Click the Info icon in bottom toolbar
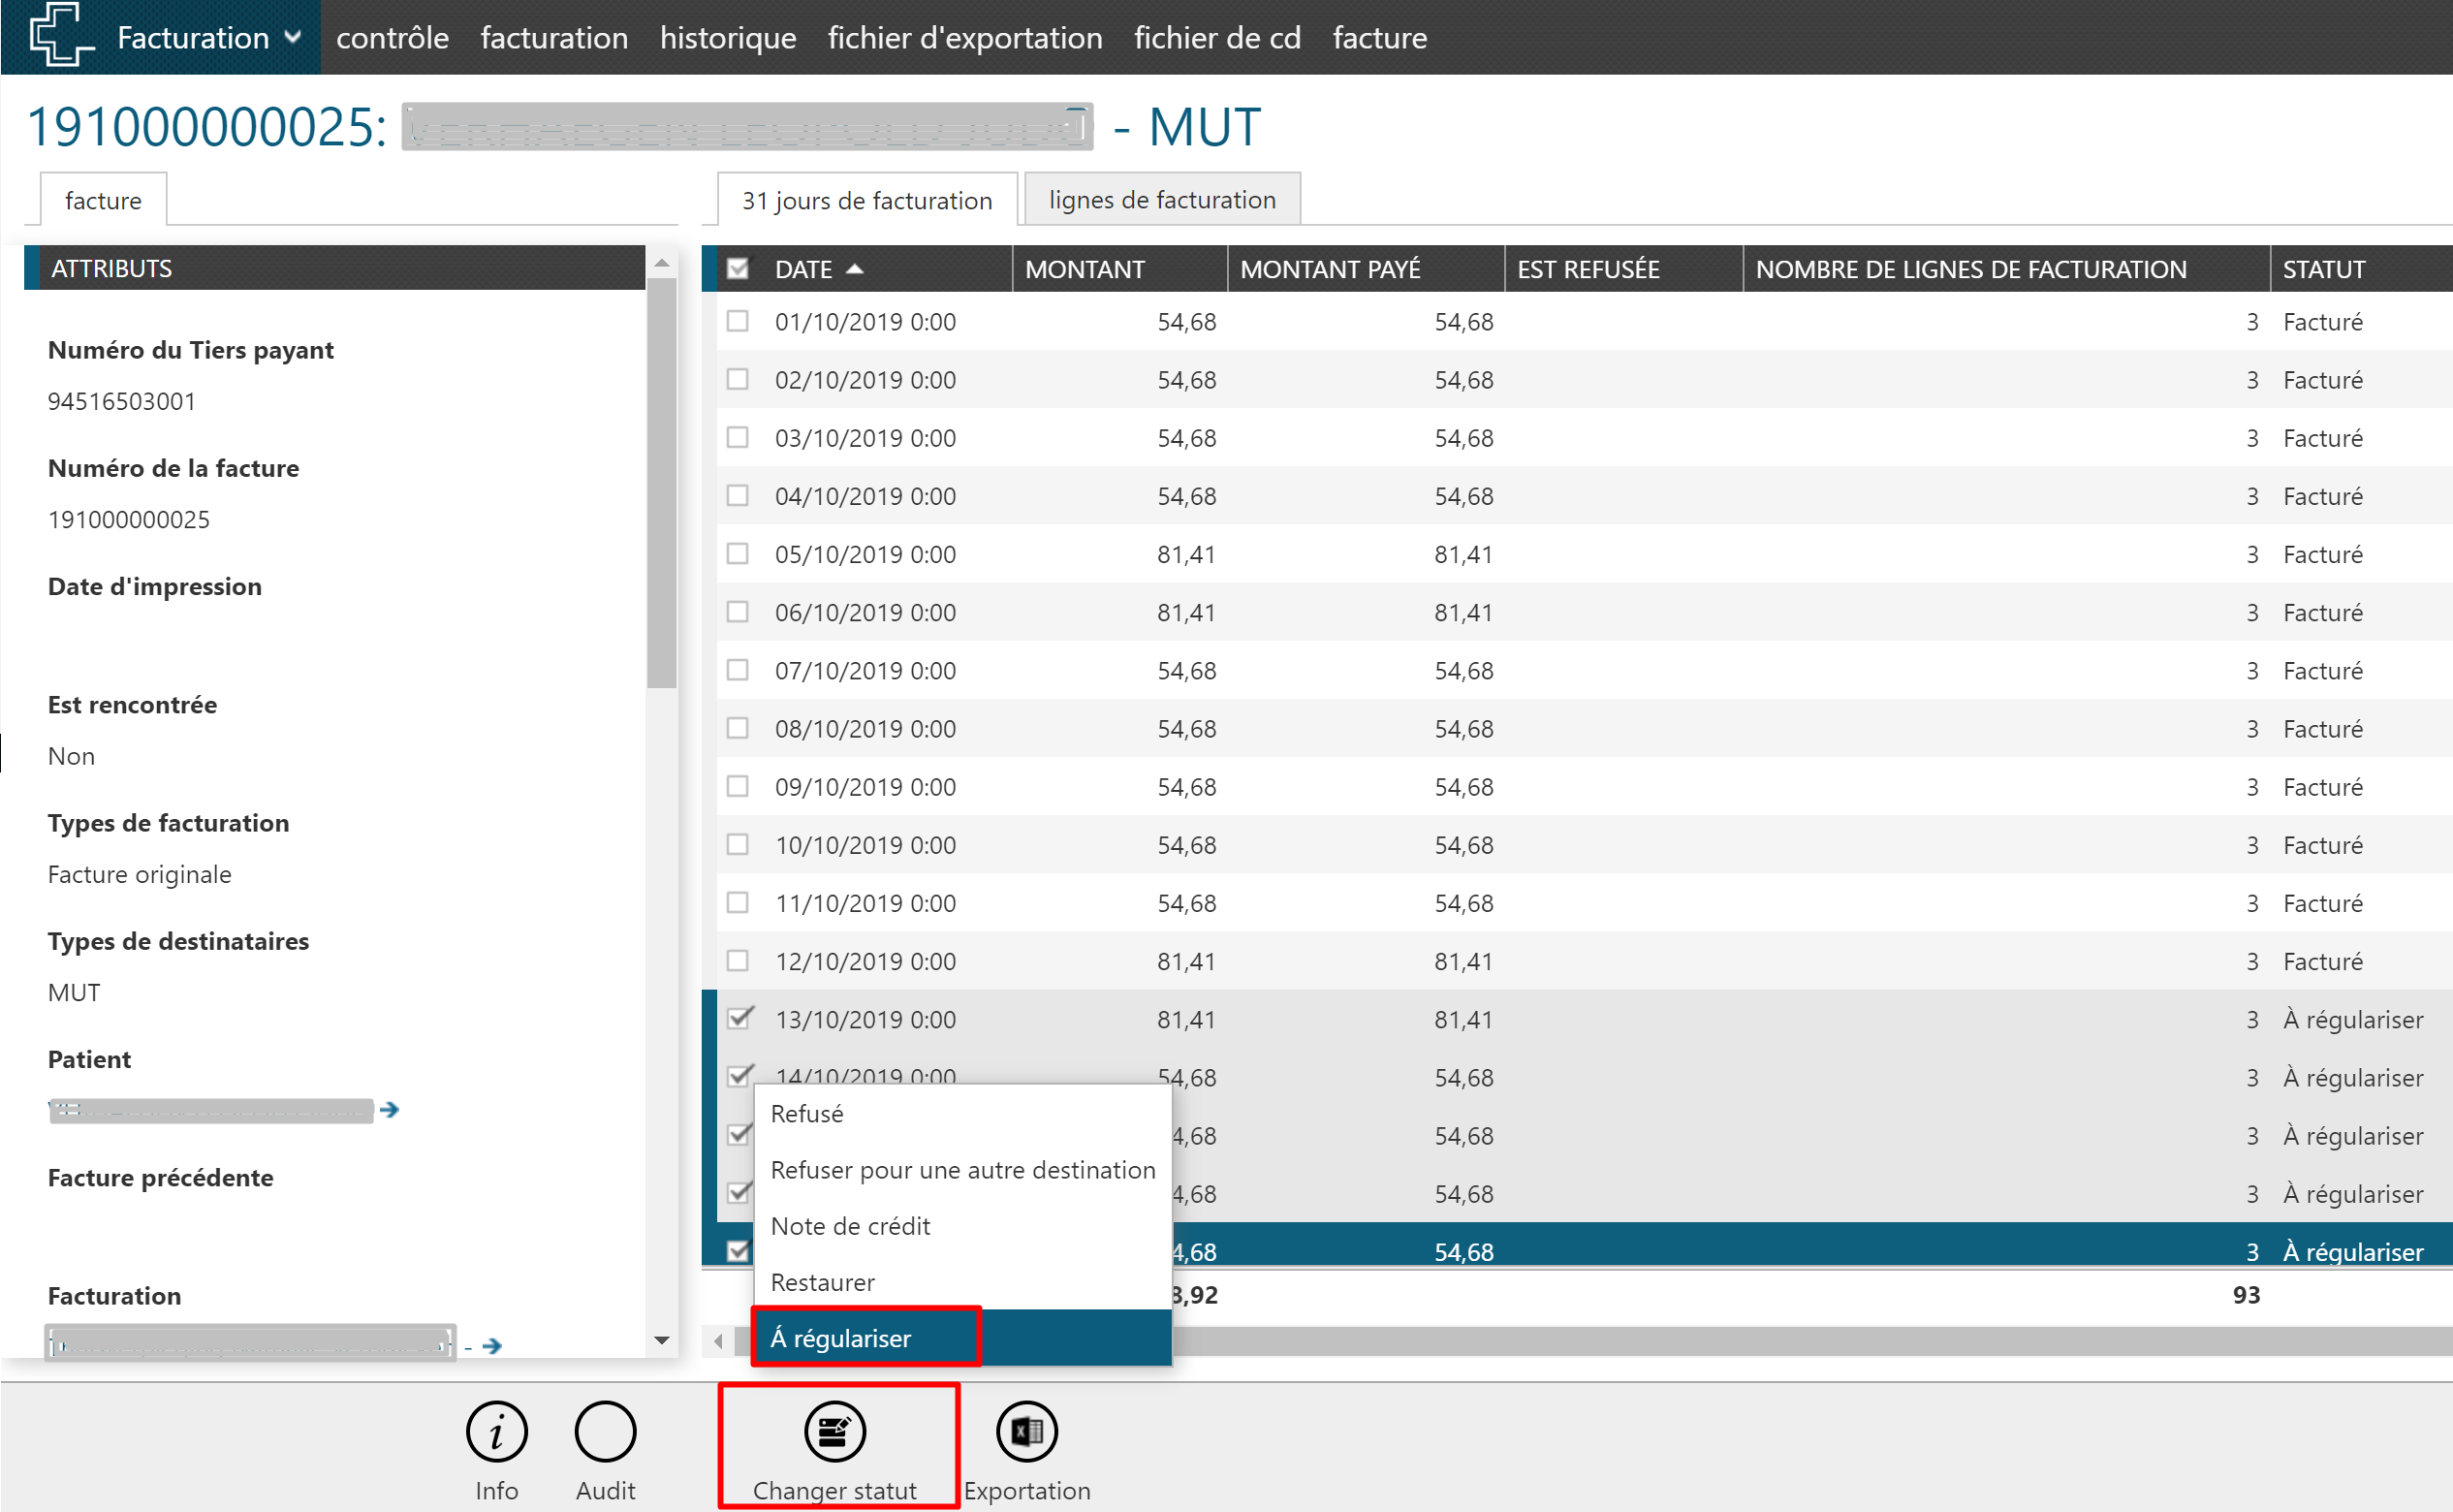 click(x=496, y=1431)
